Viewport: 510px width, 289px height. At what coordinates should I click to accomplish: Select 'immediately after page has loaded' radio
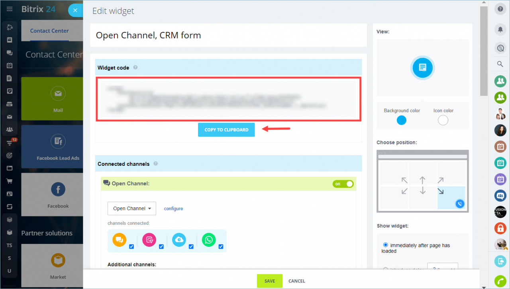point(385,245)
